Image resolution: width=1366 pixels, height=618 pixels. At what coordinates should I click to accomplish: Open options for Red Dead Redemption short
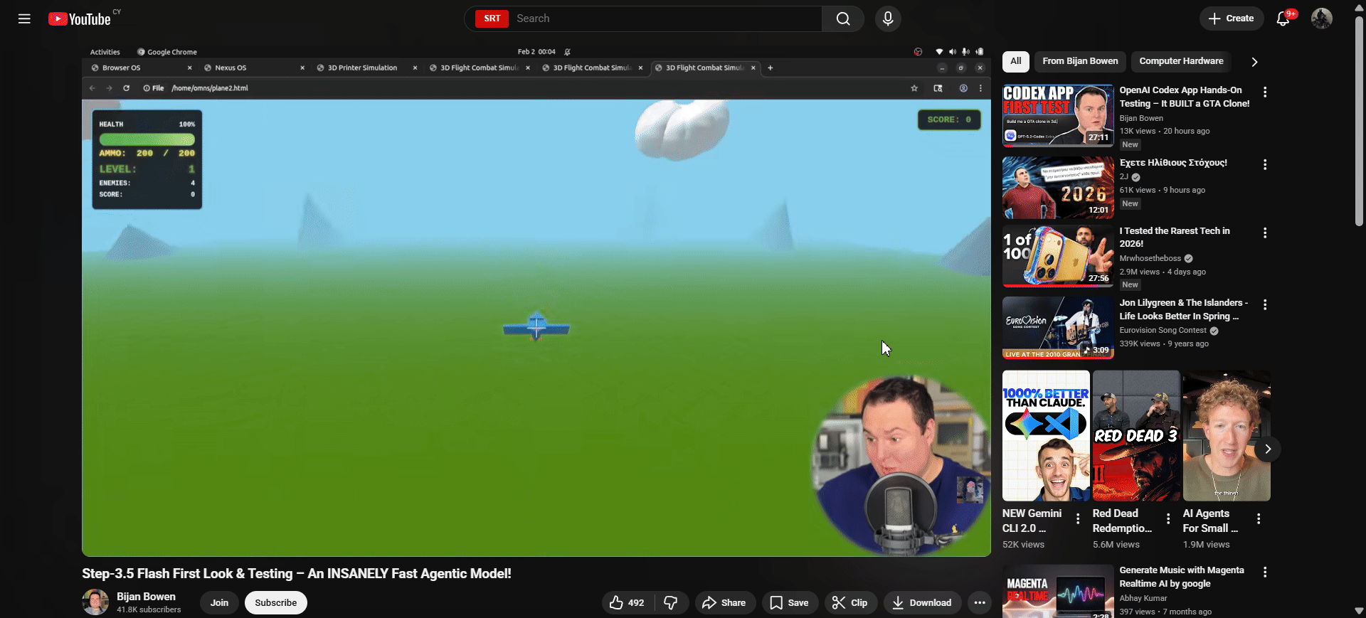pyautogui.click(x=1168, y=519)
